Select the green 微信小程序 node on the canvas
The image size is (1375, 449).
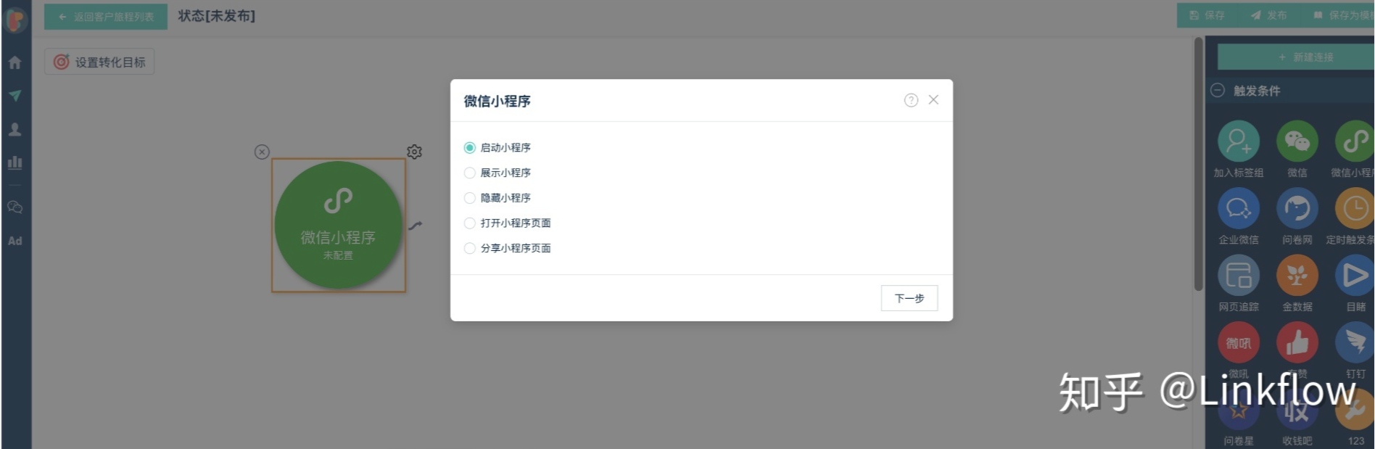[x=338, y=225]
